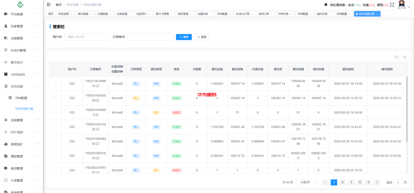Copy order number Y0520143565009
414x193 pixels.
click(x=97, y=101)
